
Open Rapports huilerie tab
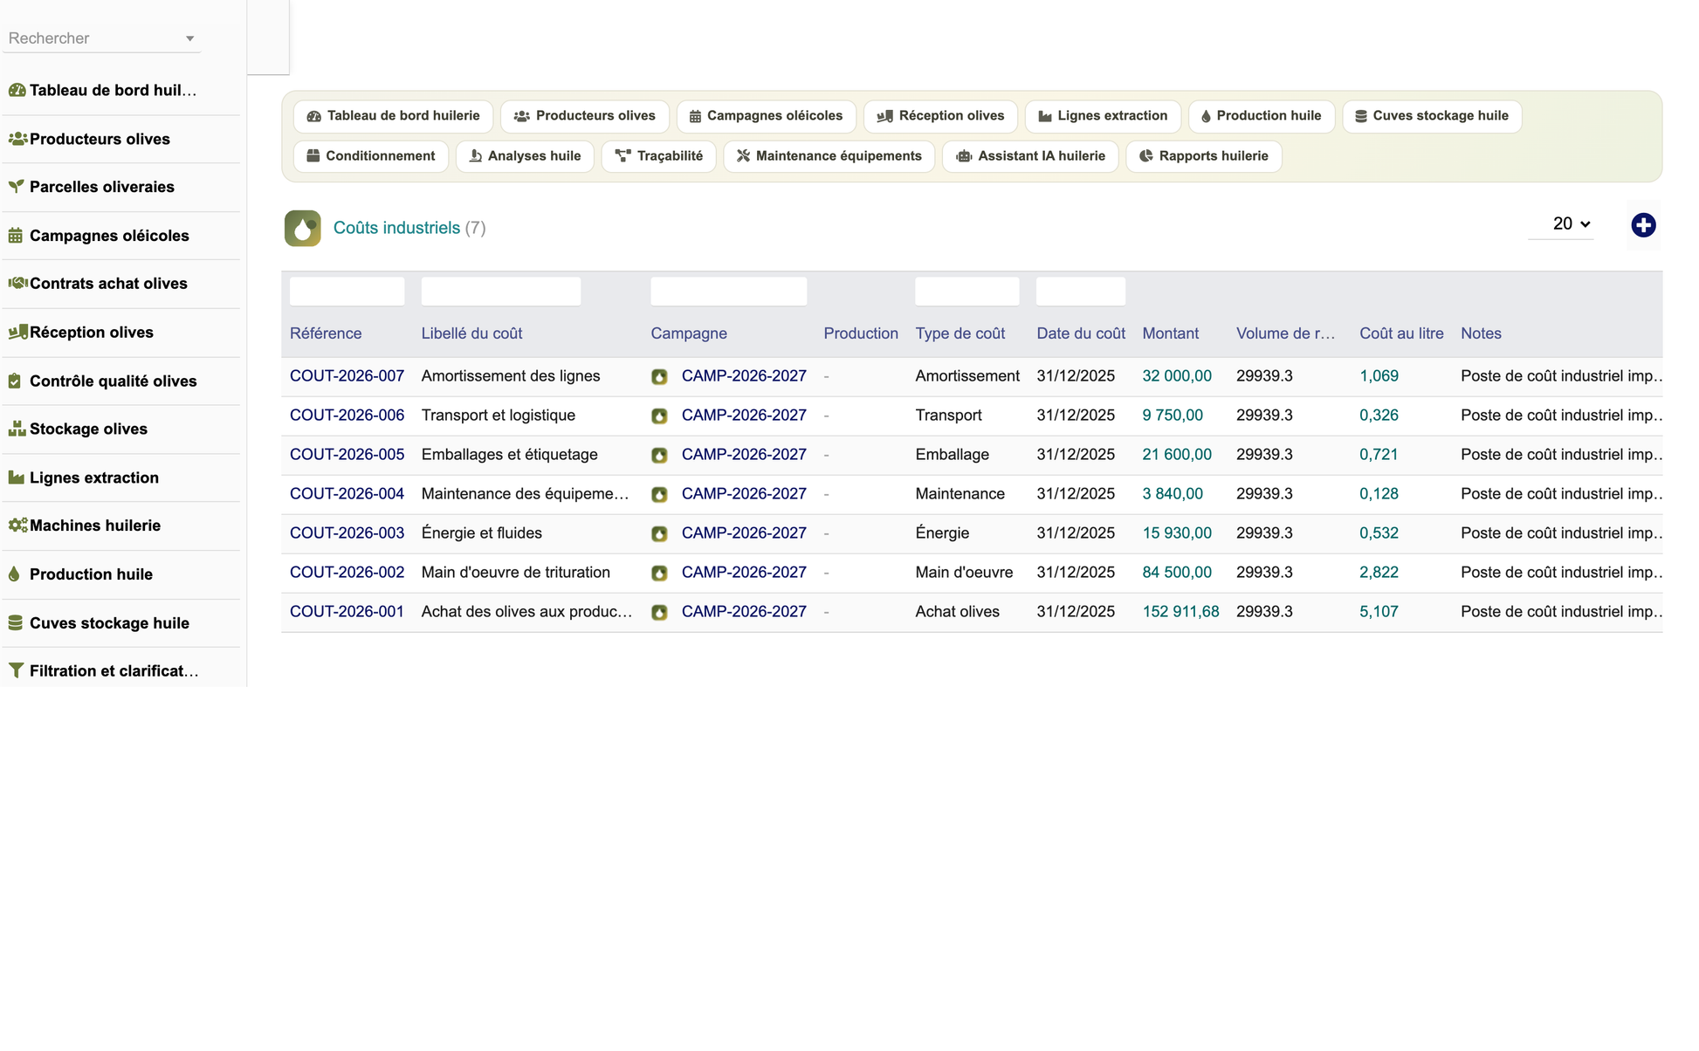click(1203, 156)
